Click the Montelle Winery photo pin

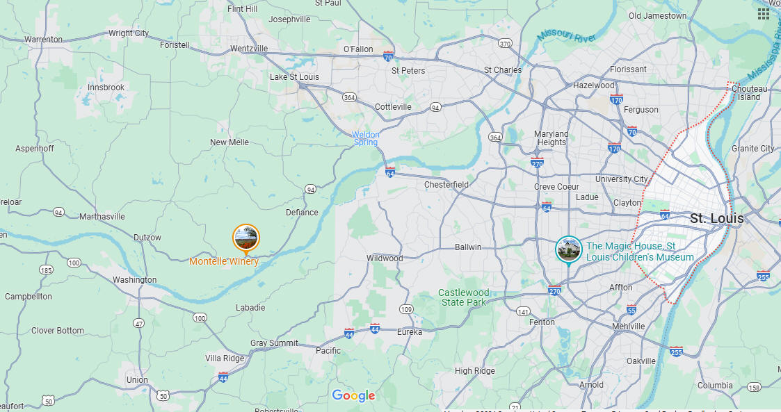pos(246,238)
